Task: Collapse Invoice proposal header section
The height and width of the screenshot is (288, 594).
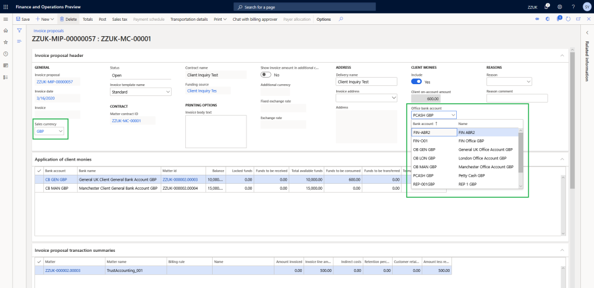Action: [562, 55]
